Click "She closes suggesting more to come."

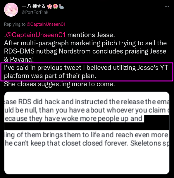59,84
